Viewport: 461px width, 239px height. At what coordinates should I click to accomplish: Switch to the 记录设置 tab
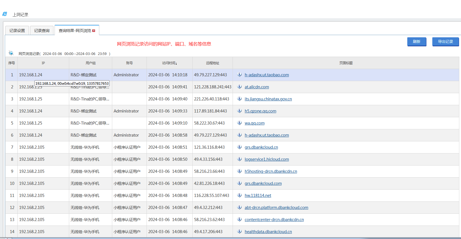pyautogui.click(x=17, y=31)
